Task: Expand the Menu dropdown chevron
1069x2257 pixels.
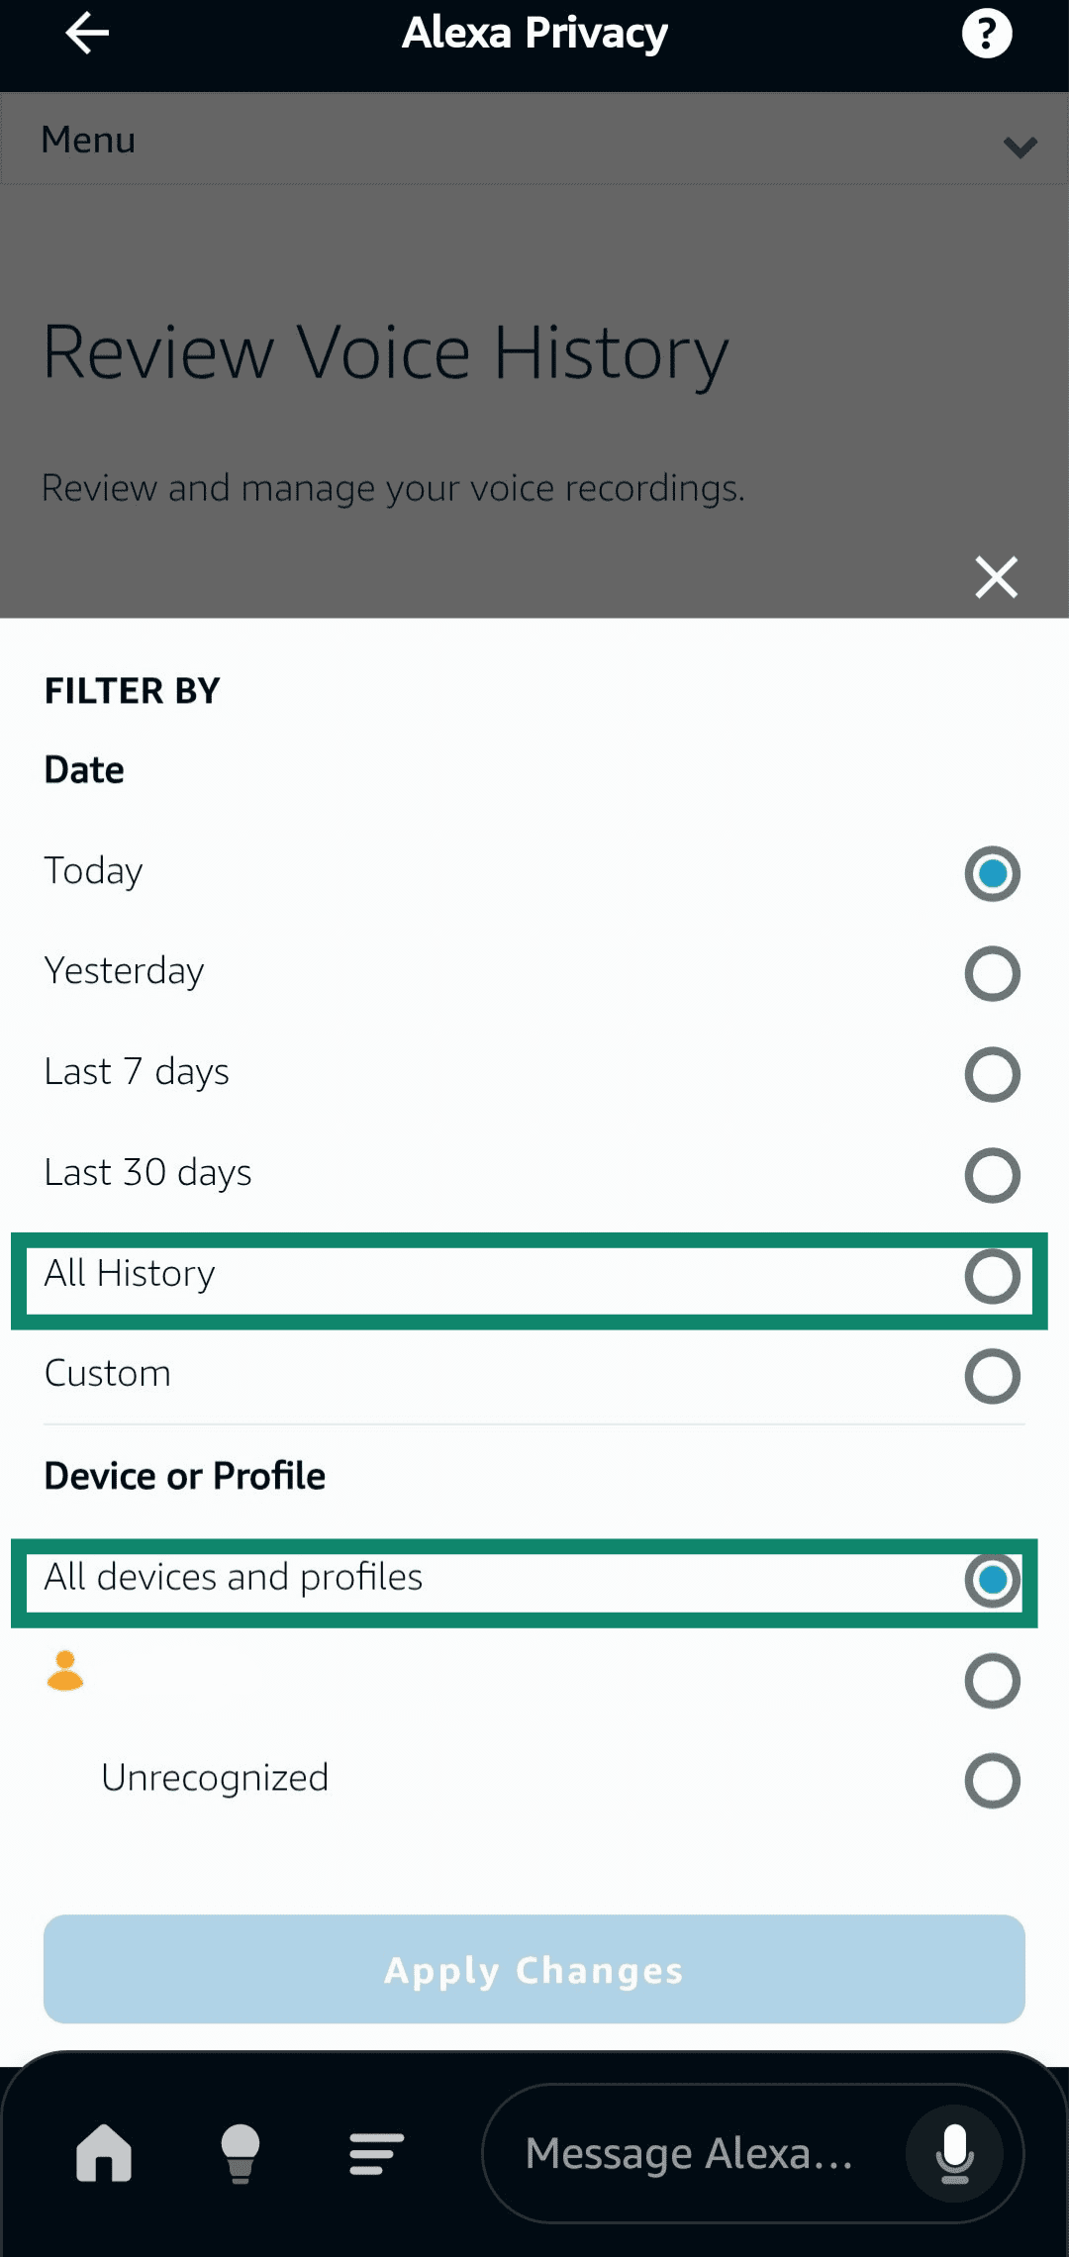Action: tap(1019, 148)
